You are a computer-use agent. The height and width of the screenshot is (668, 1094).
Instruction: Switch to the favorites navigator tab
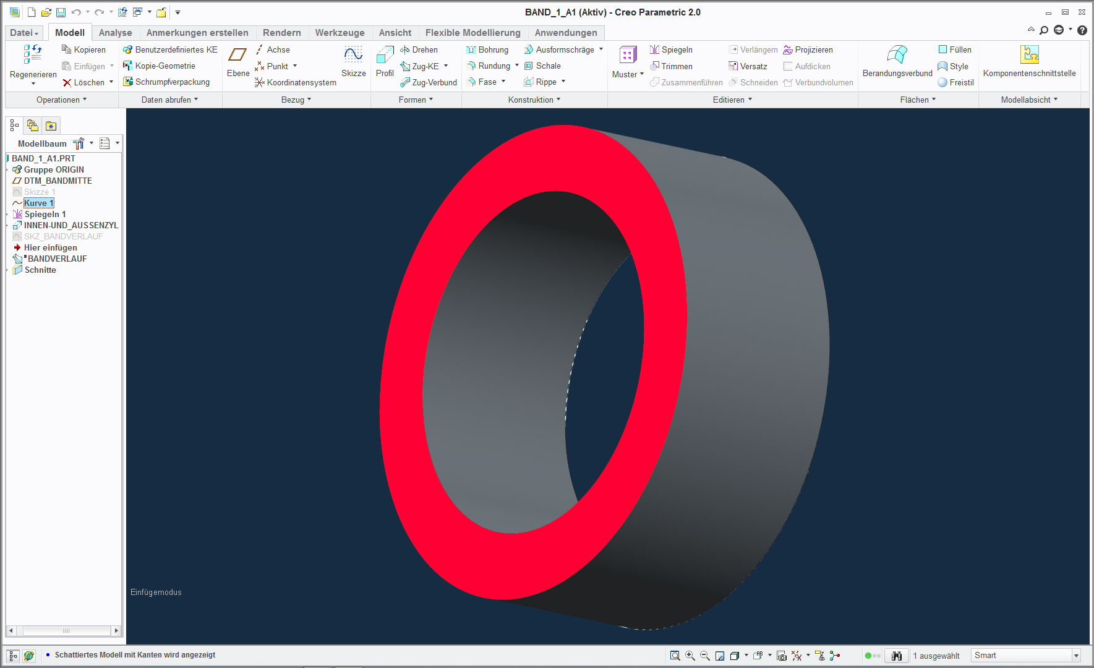51,126
